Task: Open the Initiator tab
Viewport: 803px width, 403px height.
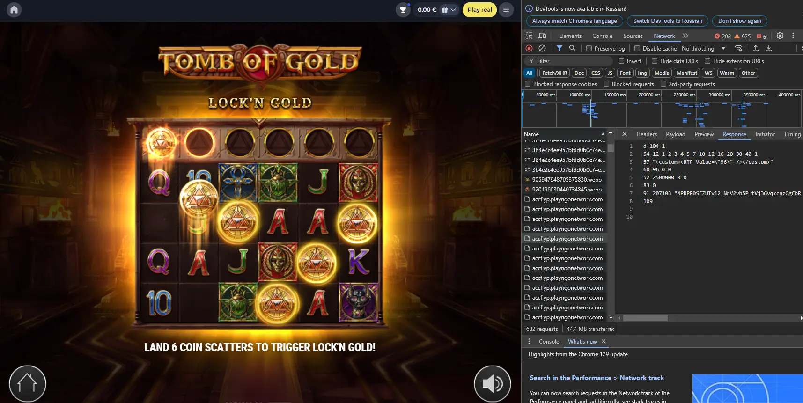Action: point(765,134)
